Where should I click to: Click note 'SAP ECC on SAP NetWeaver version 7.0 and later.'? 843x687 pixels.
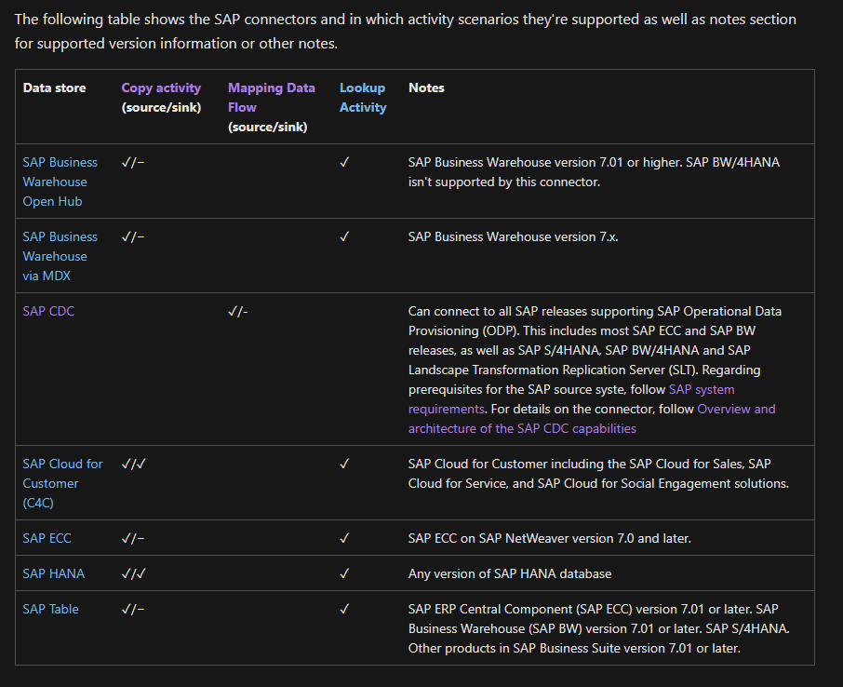coord(550,538)
